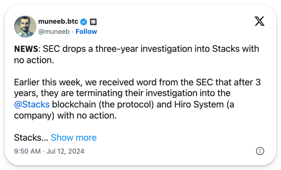This screenshot has height=170, width=281.
Task: Open muneeb's profile avatar photo
Action: click(x=25, y=26)
